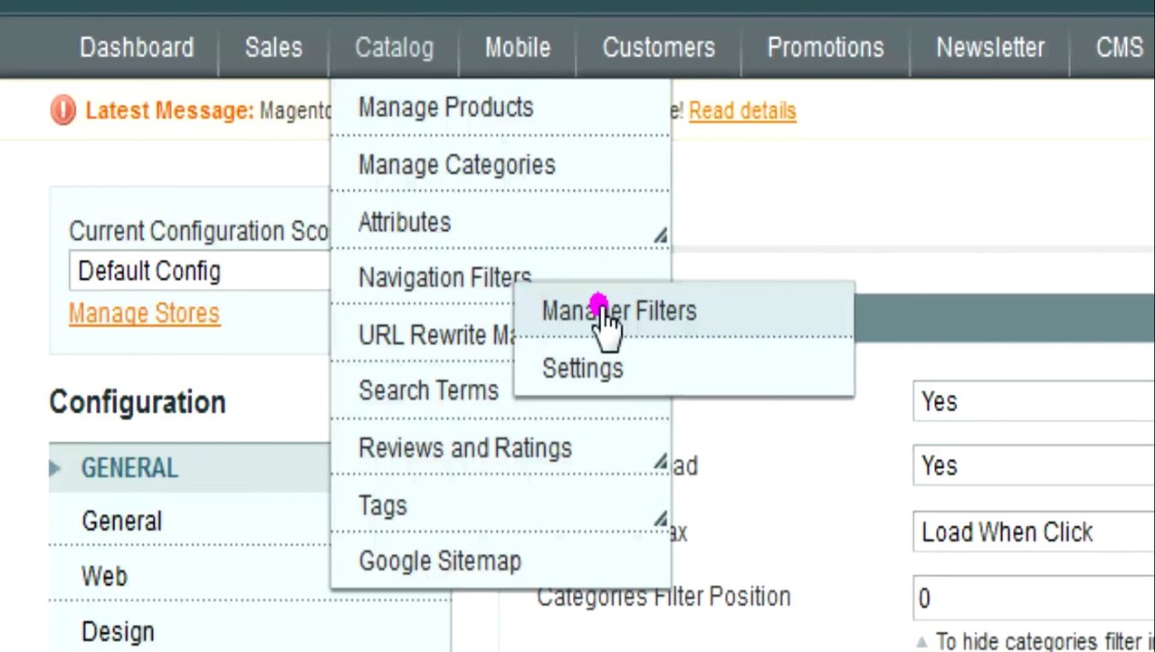Open the Promotions menu

[x=825, y=48]
